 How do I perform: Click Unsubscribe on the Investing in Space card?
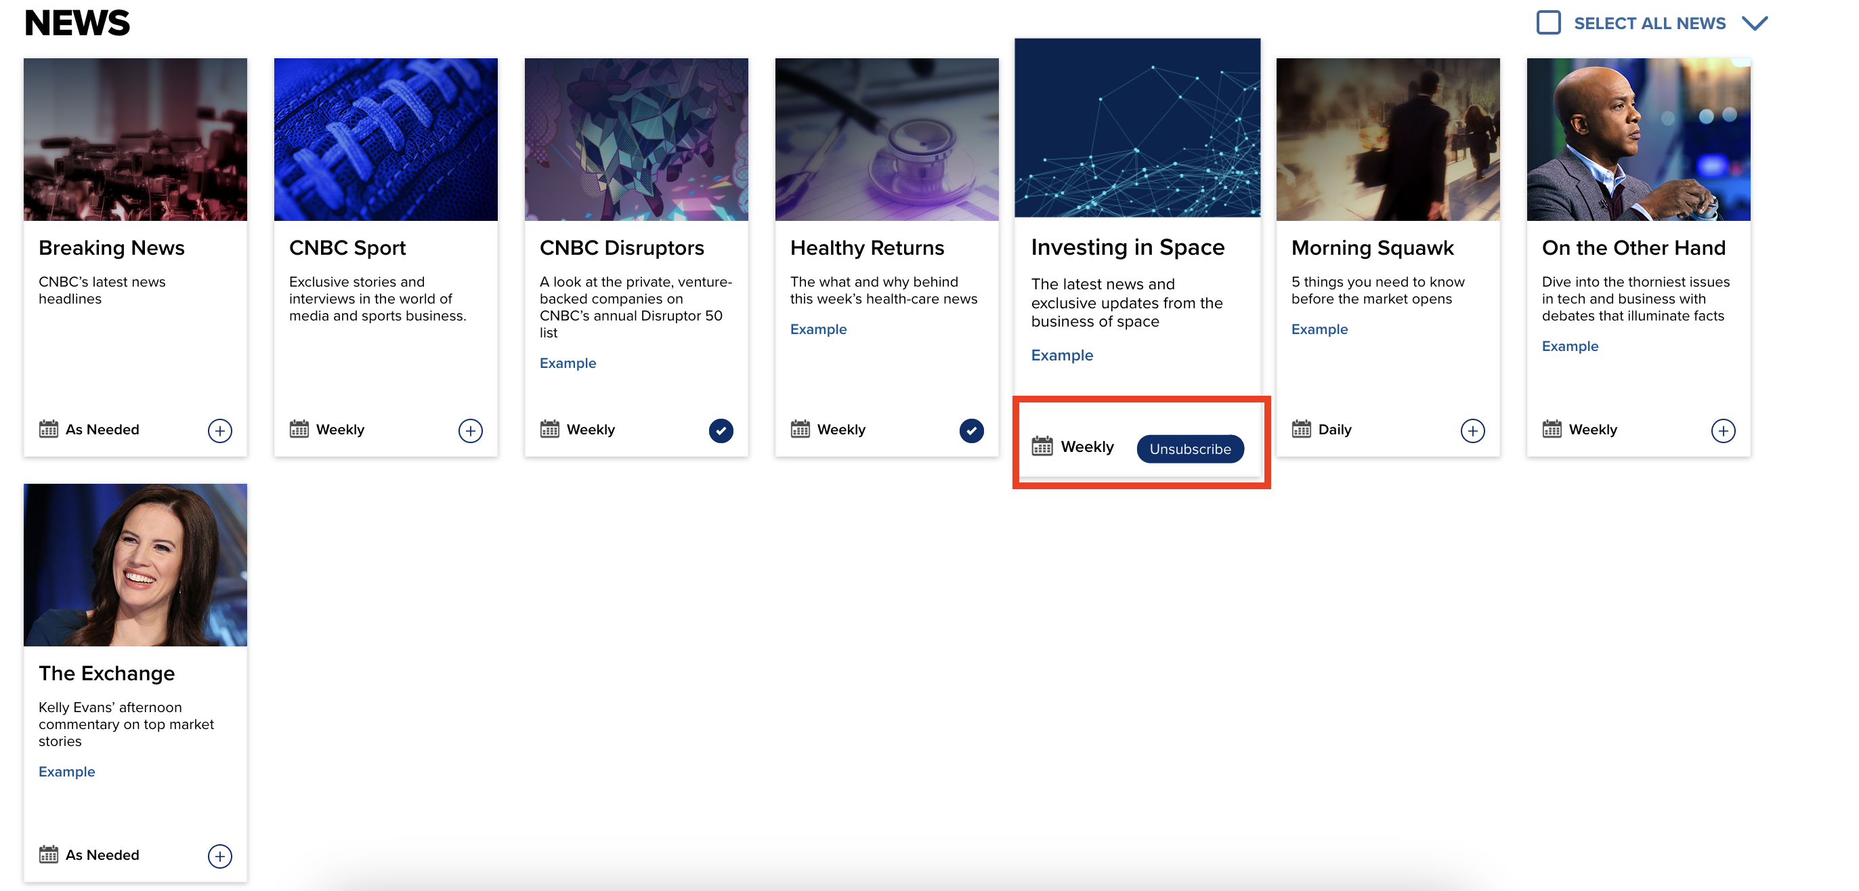click(1190, 449)
